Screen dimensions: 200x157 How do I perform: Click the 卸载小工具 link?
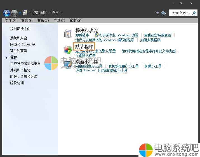[153, 66]
